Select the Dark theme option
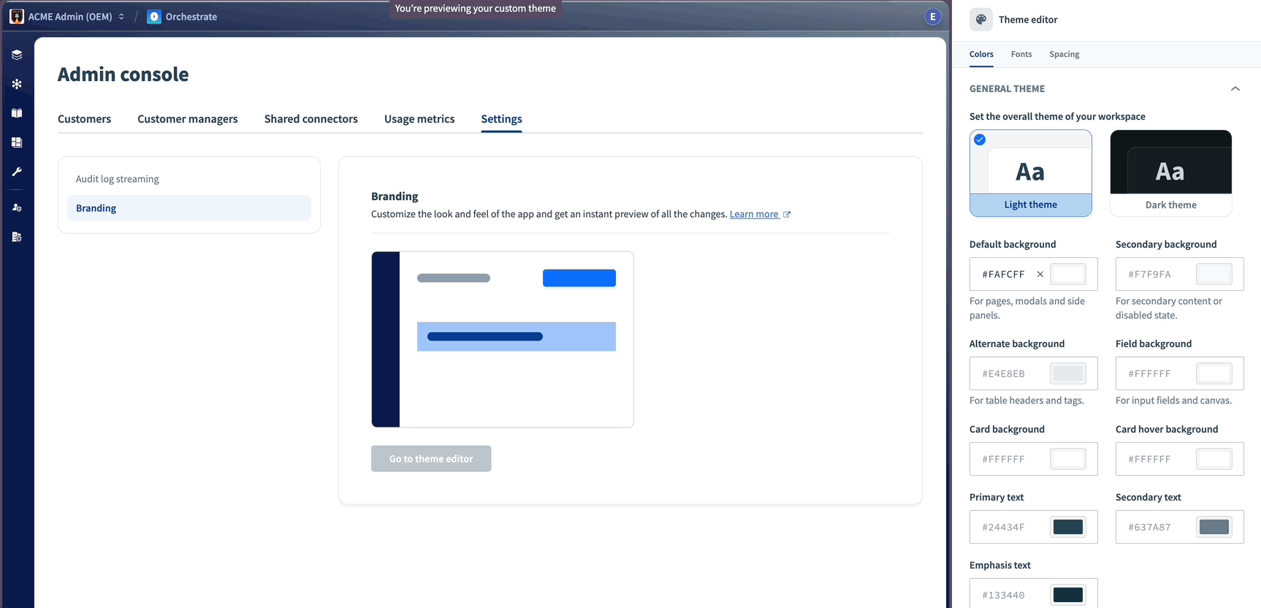Screen dimensions: 1261x608 [x=1170, y=173]
